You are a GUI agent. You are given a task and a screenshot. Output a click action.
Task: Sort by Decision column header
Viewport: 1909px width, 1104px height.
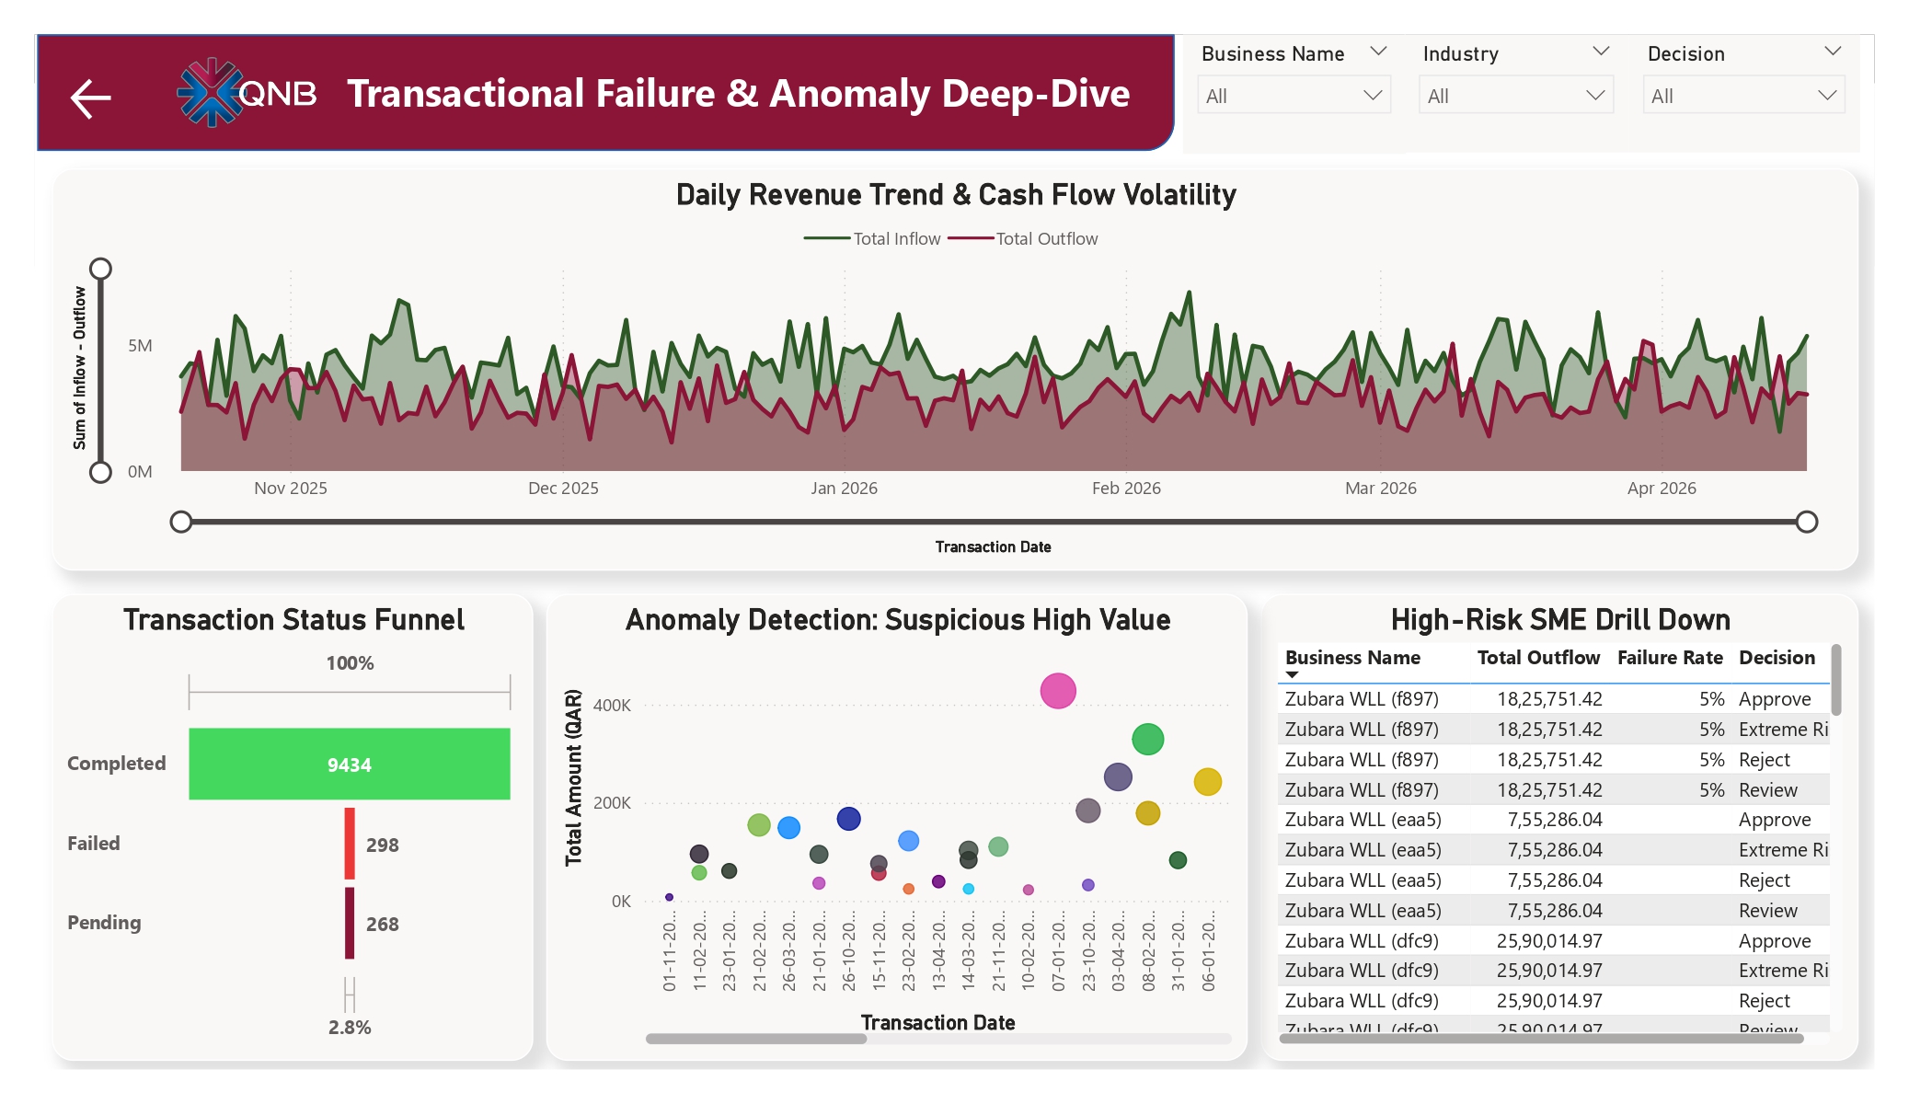point(1777,658)
